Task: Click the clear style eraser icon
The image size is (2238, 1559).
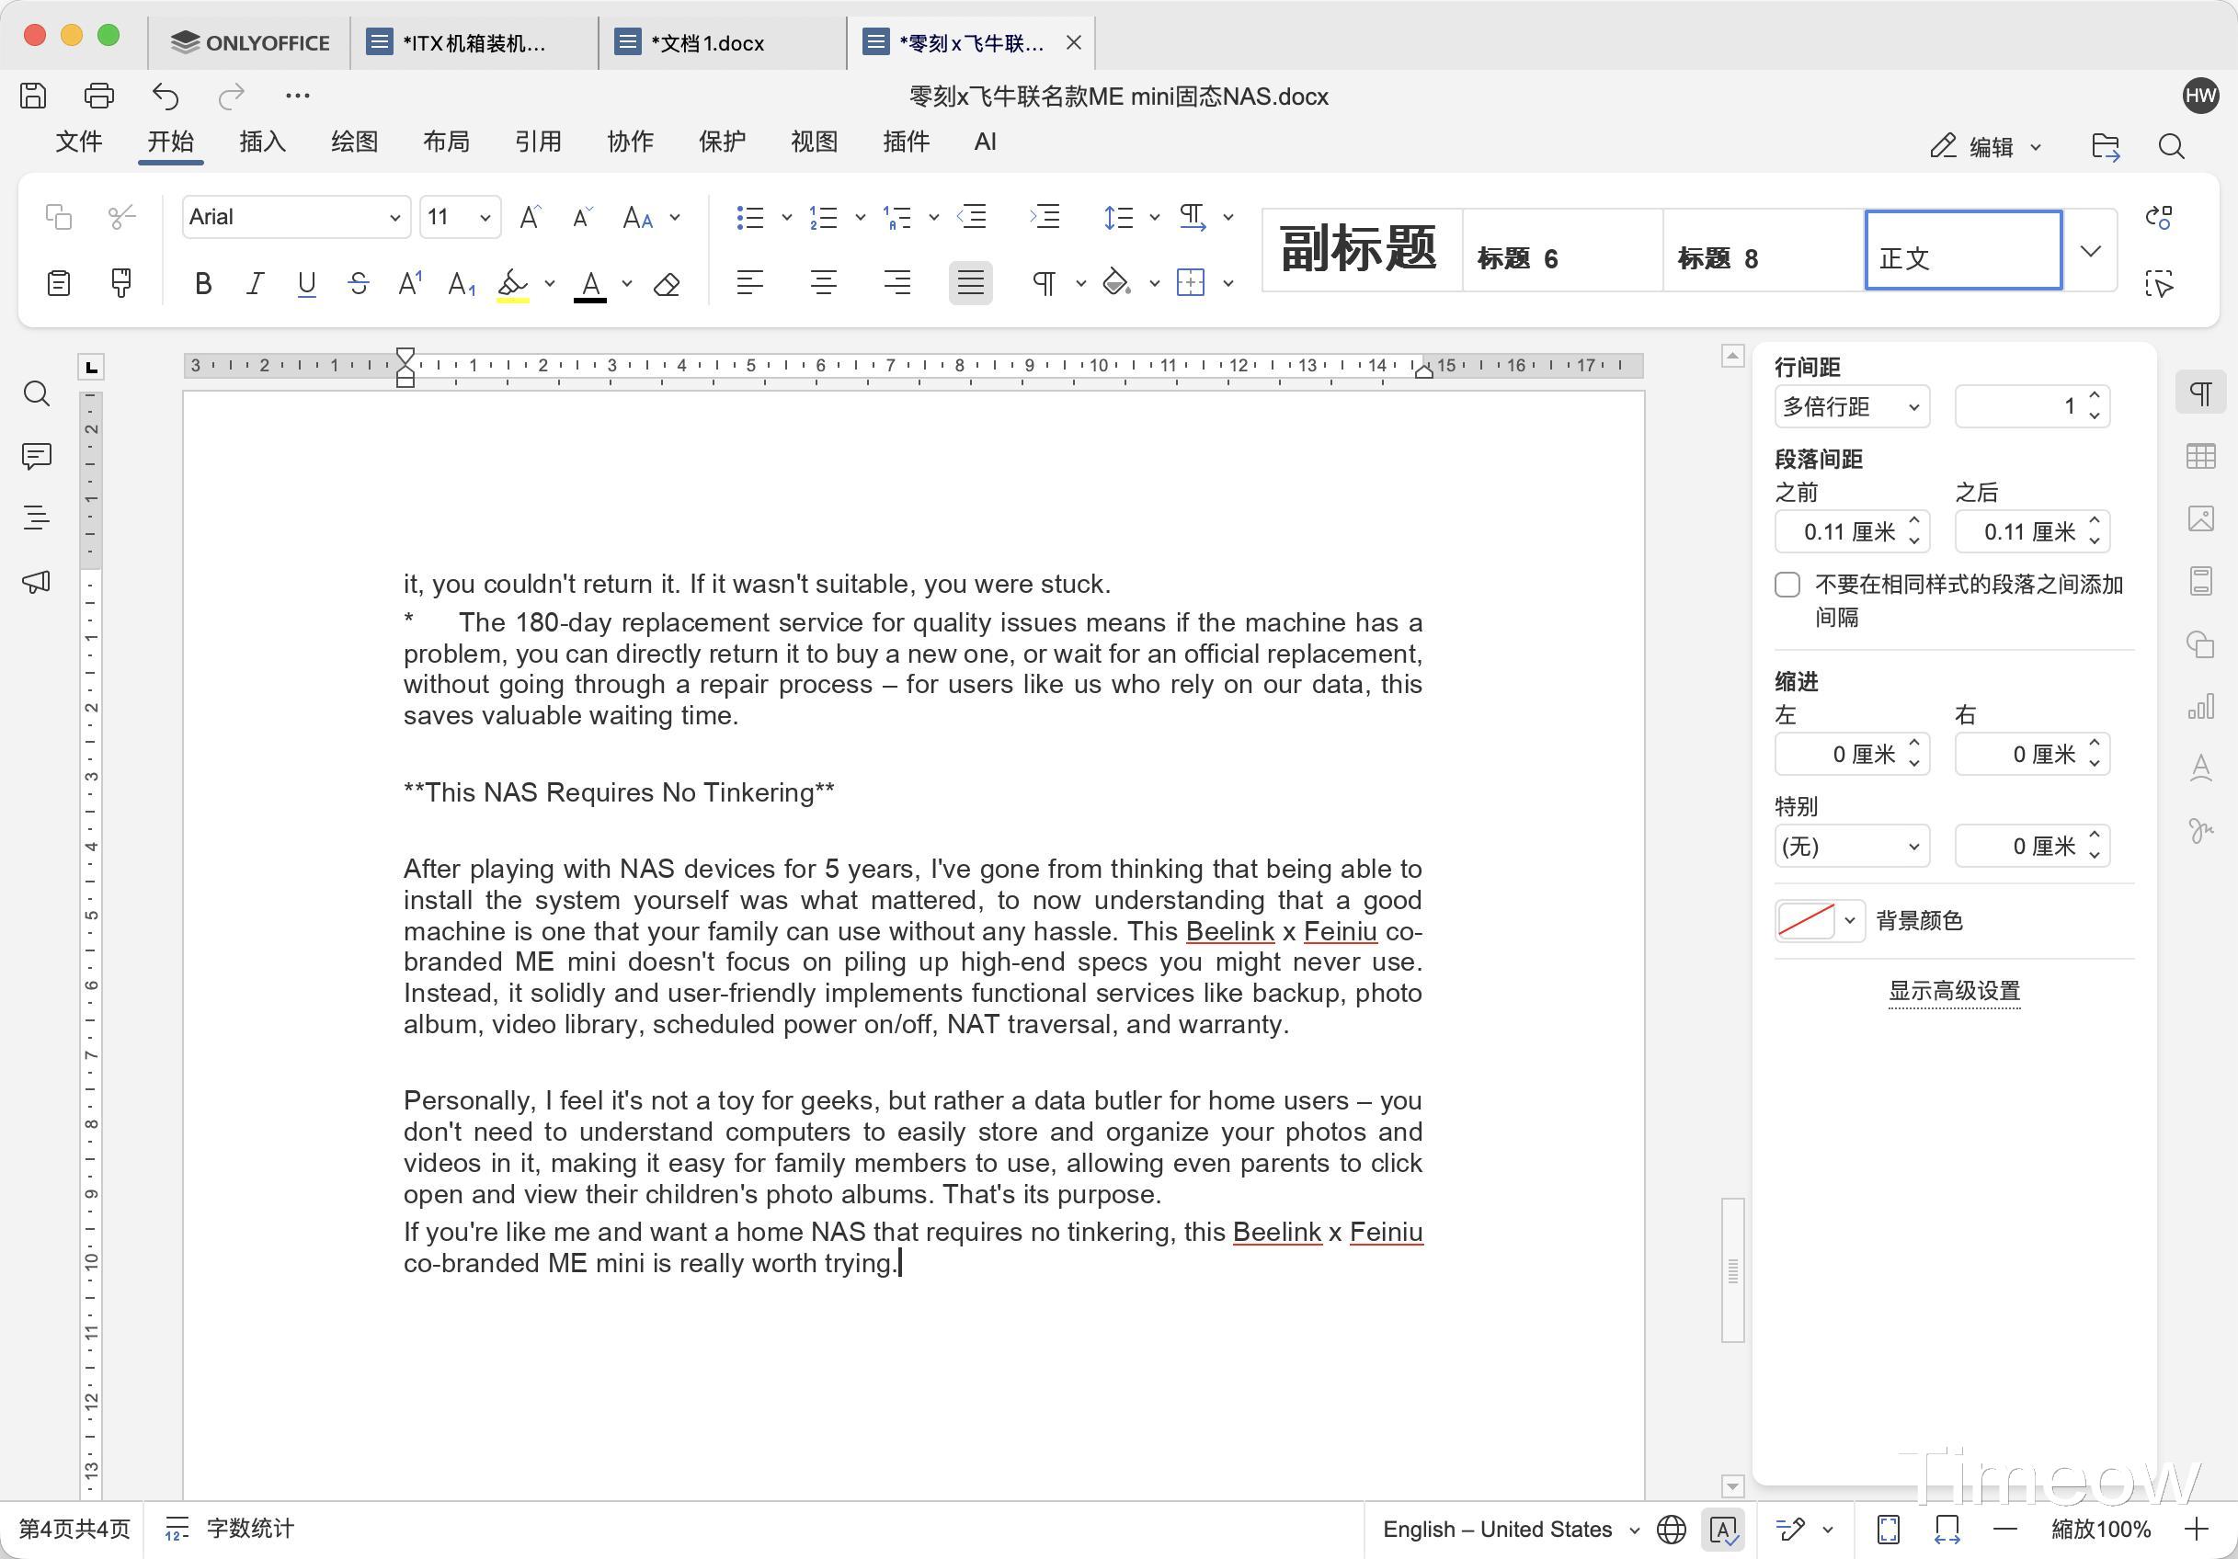Action: (667, 283)
